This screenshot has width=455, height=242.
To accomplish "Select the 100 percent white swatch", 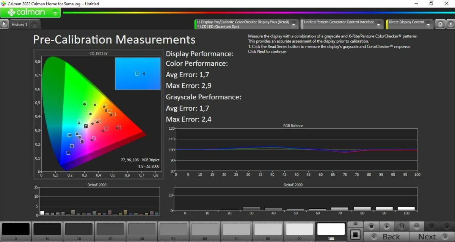I will tap(331, 230).
